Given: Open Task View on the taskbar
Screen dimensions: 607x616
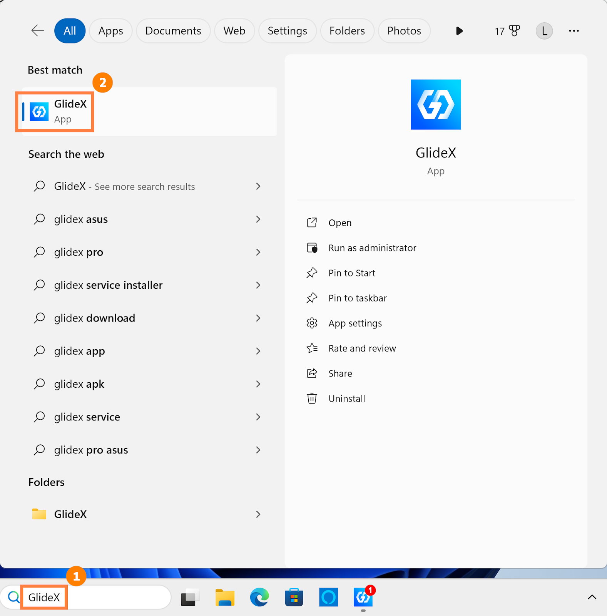Looking at the screenshot, I should (190, 597).
